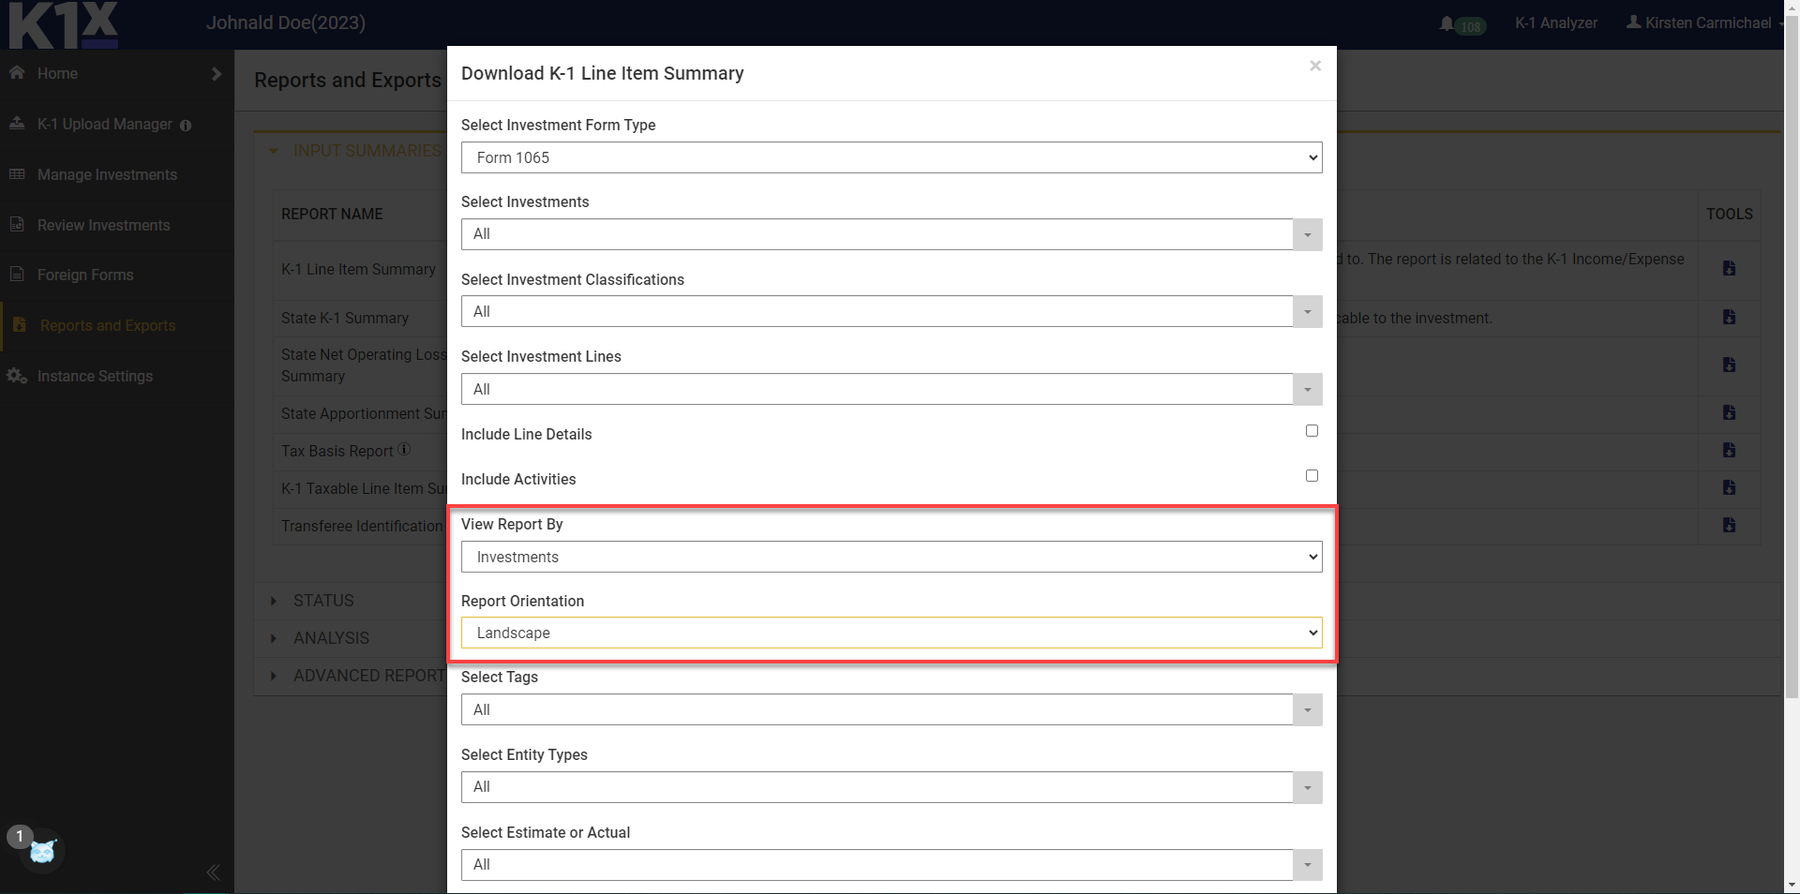Viewport: 1800px width, 894px height.
Task: Click the K1X logo
Action: pos(64,25)
